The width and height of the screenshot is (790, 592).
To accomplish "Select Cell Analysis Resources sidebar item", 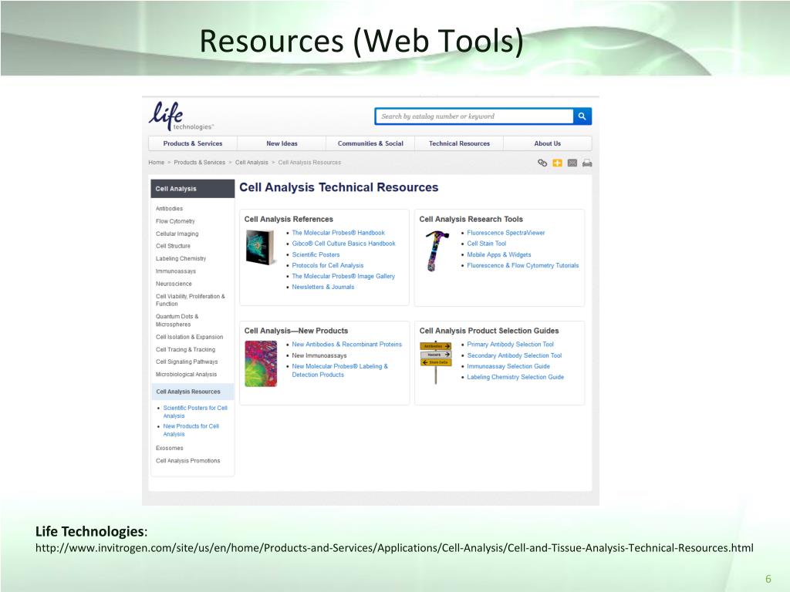I will (x=192, y=392).
